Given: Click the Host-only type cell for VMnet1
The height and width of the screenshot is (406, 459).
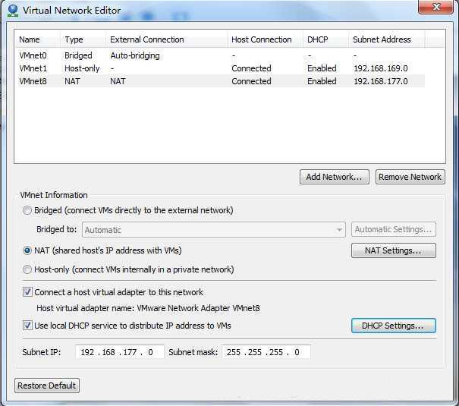Looking at the screenshot, I should [82, 68].
